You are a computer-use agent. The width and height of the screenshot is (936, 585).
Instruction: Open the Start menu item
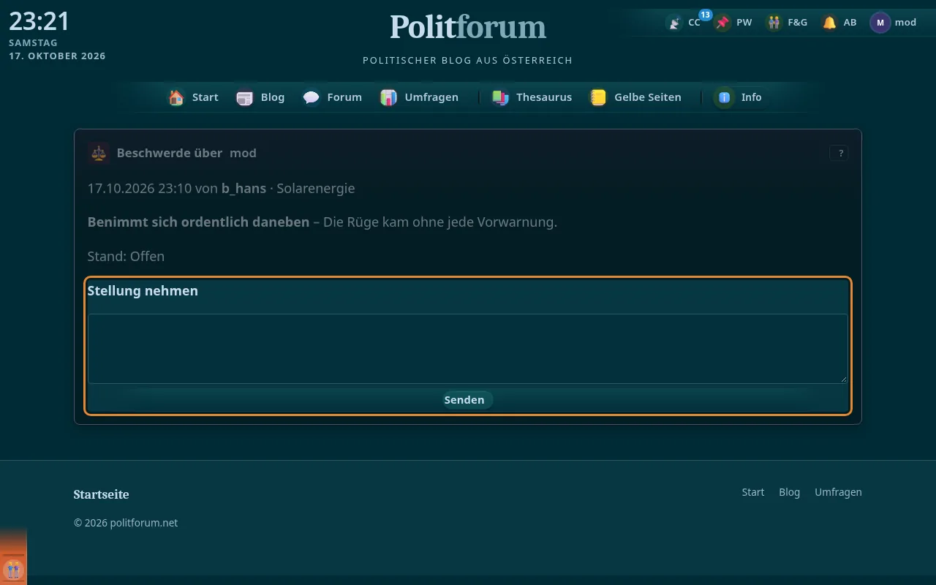click(194, 97)
